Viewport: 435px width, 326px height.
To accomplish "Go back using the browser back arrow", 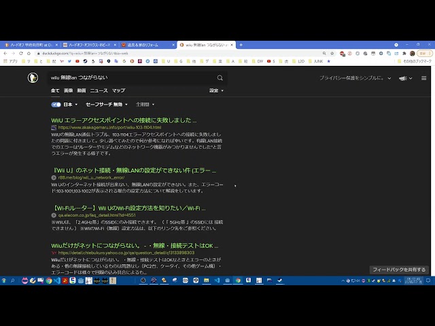I will [x=5, y=53].
